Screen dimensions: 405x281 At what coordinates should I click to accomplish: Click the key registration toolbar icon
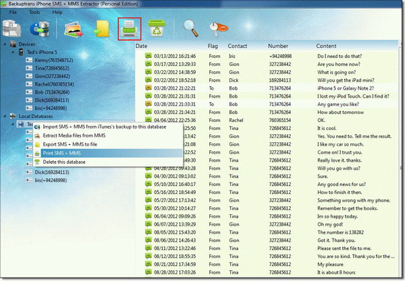[219, 30]
